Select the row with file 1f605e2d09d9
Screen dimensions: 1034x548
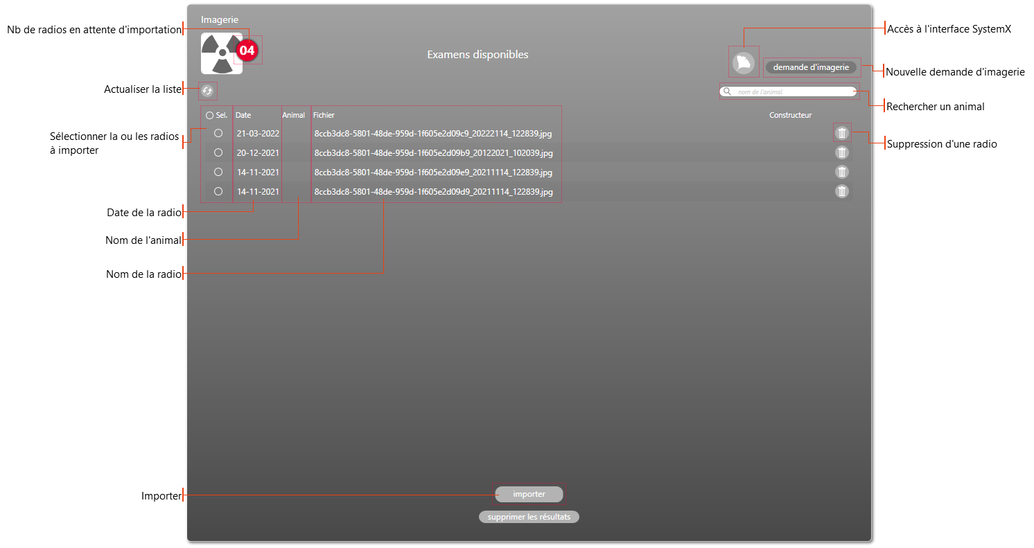click(218, 191)
